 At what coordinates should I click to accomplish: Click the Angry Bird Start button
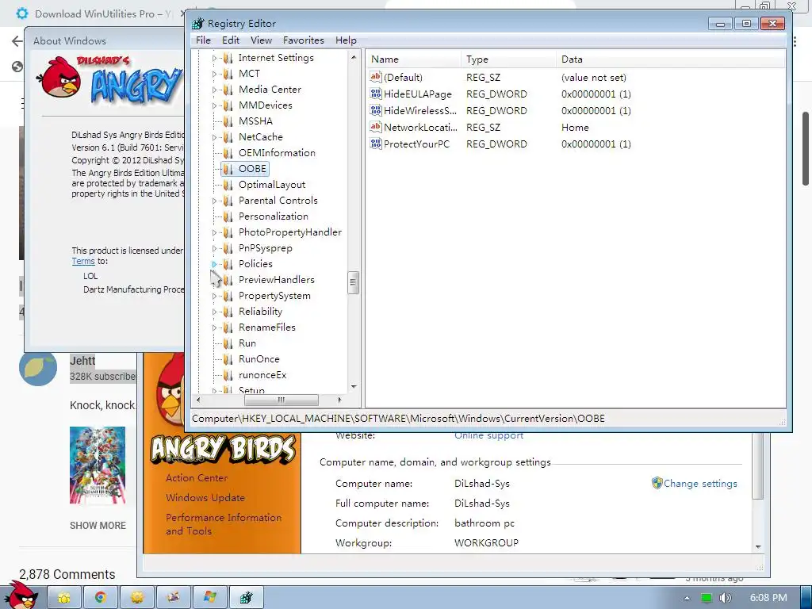(21, 596)
